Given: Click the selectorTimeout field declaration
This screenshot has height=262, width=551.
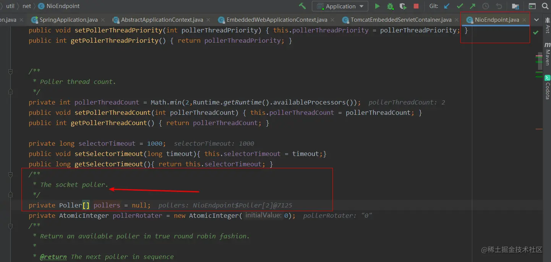Looking at the screenshot, I should coord(107,143).
